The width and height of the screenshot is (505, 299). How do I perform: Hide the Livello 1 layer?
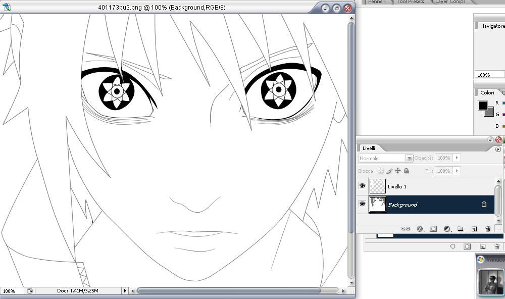click(362, 186)
